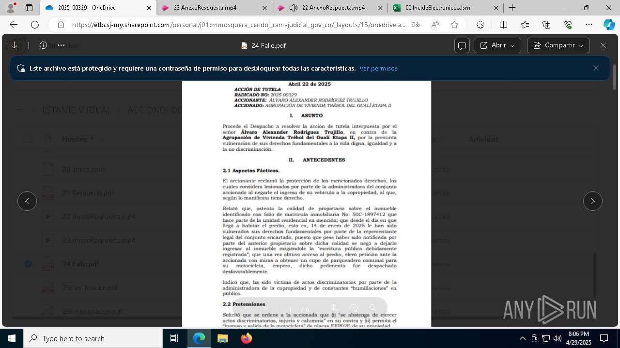Open the tab actions menu

pyautogui.click(x=29, y=8)
